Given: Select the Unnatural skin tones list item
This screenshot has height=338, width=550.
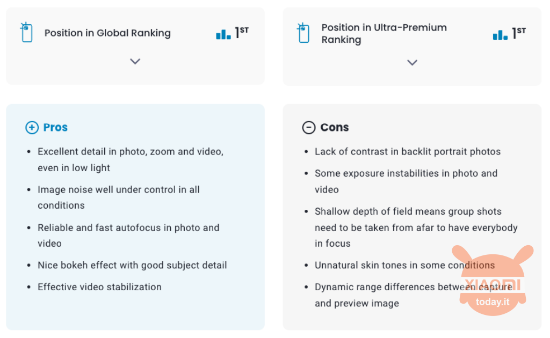Looking at the screenshot, I should pyautogui.click(x=405, y=265).
